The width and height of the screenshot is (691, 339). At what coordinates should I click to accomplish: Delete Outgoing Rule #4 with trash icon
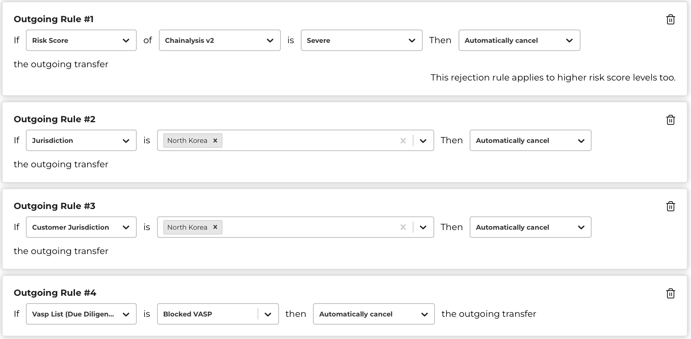tap(670, 293)
